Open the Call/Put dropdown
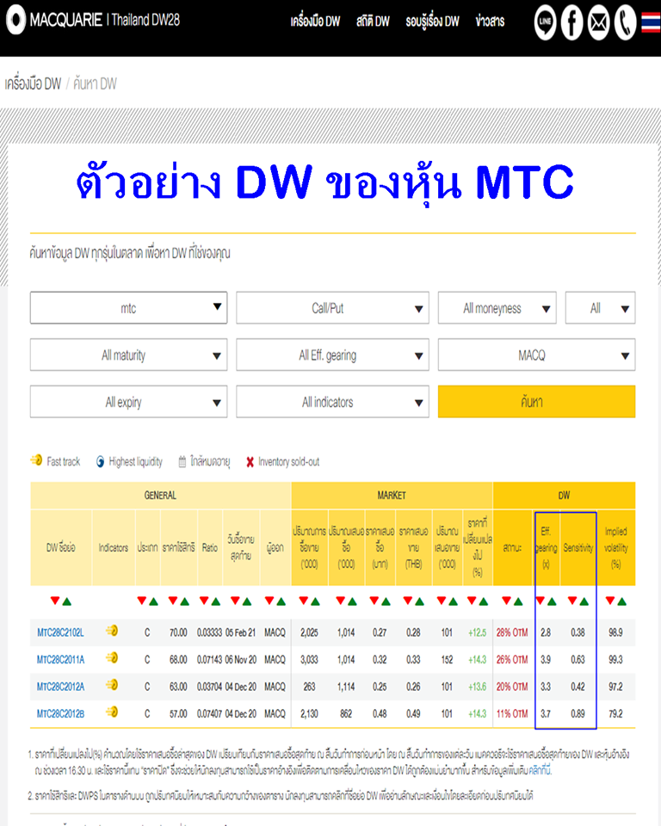 332,308
